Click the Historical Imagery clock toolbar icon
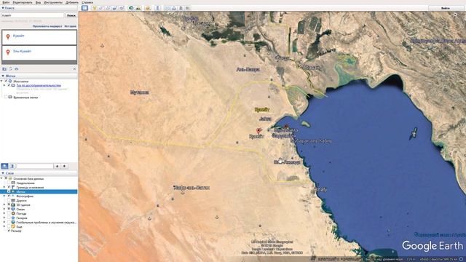This screenshot has height=262, width=466. [131, 8]
